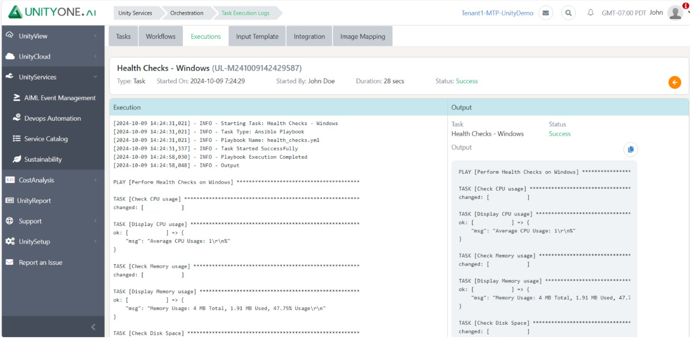The width and height of the screenshot is (693, 340).
Task: Click the Support lifebuoy icon
Action: coord(9,221)
